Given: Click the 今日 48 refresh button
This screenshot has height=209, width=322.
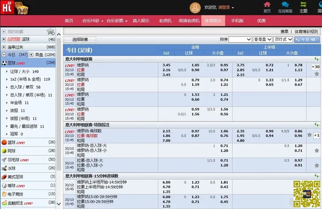Looking at the screenshot, I should click(307, 40).
